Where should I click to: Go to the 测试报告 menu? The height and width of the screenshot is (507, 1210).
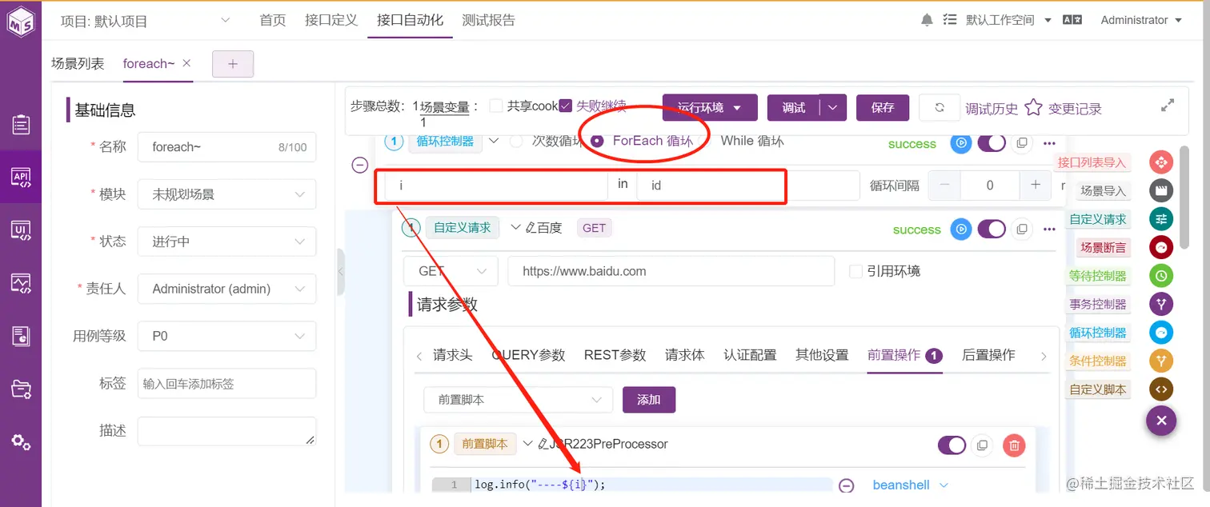(489, 20)
